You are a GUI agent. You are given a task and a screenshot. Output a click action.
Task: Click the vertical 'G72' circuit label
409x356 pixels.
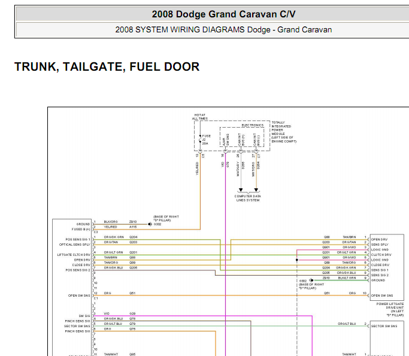tap(228, 164)
